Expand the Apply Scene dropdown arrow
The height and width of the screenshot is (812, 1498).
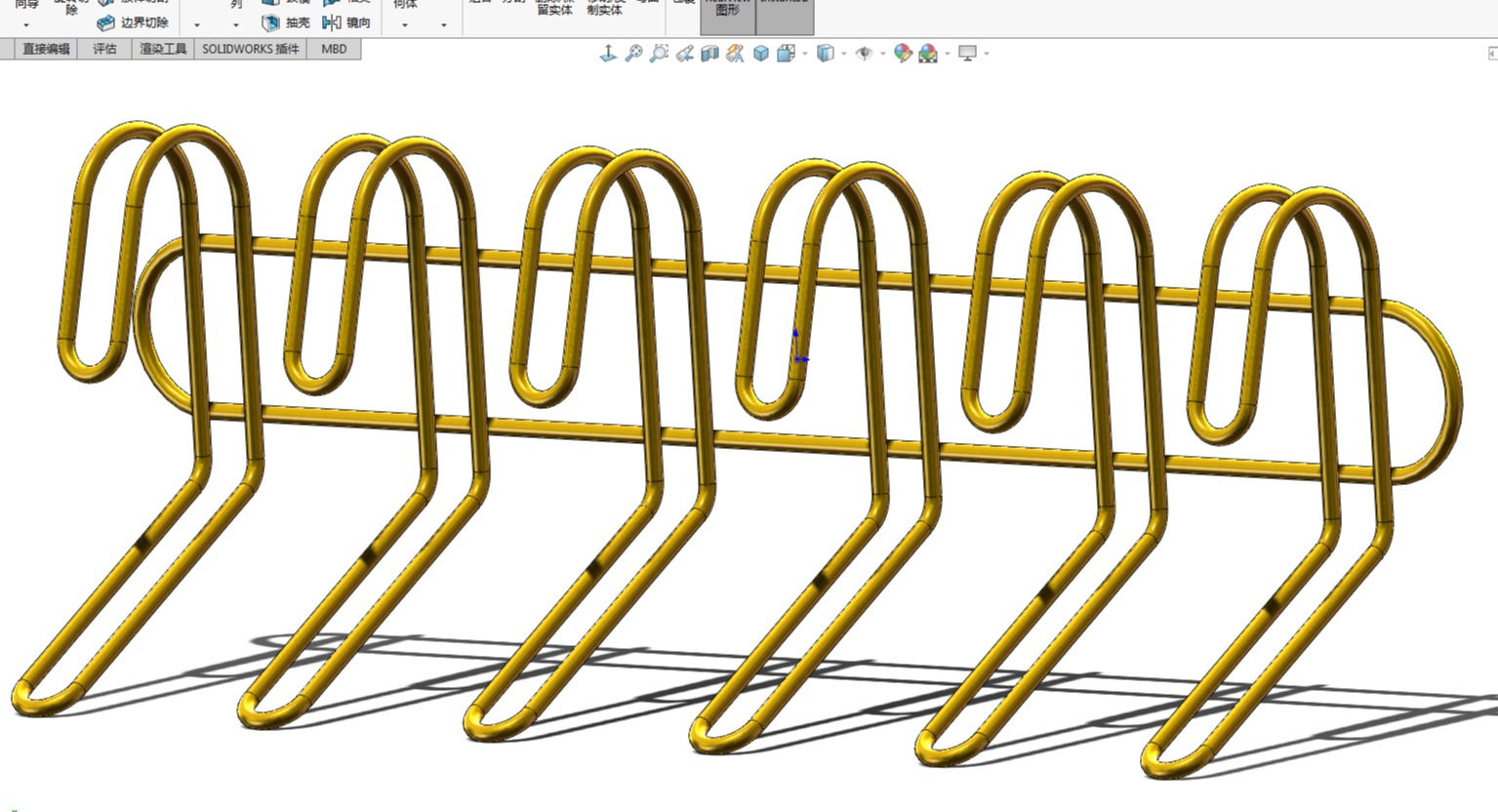(x=947, y=54)
